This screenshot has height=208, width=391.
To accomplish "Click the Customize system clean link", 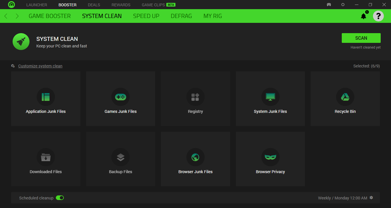I will click(x=40, y=66).
